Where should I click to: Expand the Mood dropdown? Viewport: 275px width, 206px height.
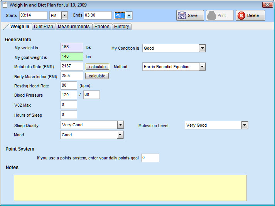pyautogui.click(x=120, y=135)
